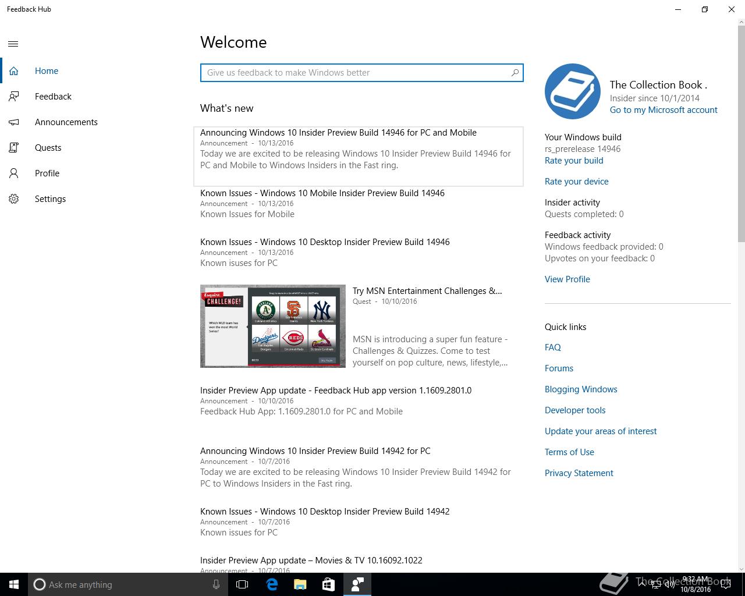Click the volume icon in system tray
This screenshot has width=745, height=596.
[x=670, y=584]
